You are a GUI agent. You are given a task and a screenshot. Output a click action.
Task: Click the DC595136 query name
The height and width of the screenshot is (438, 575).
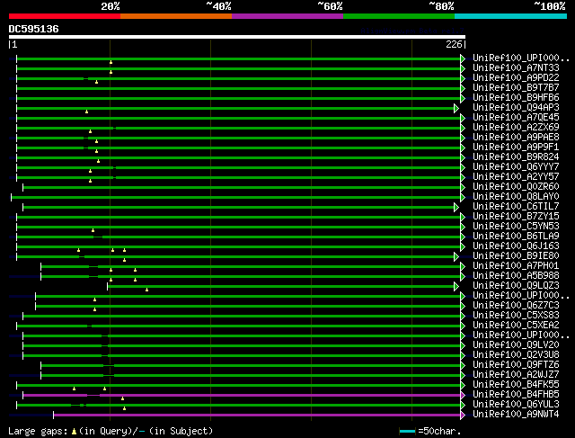34,29
